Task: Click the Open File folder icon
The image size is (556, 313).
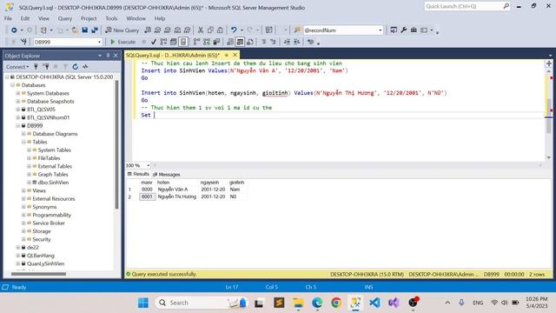Action: (x=75, y=30)
